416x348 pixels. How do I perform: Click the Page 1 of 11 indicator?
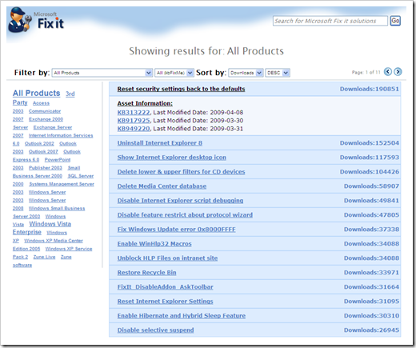tap(366, 72)
